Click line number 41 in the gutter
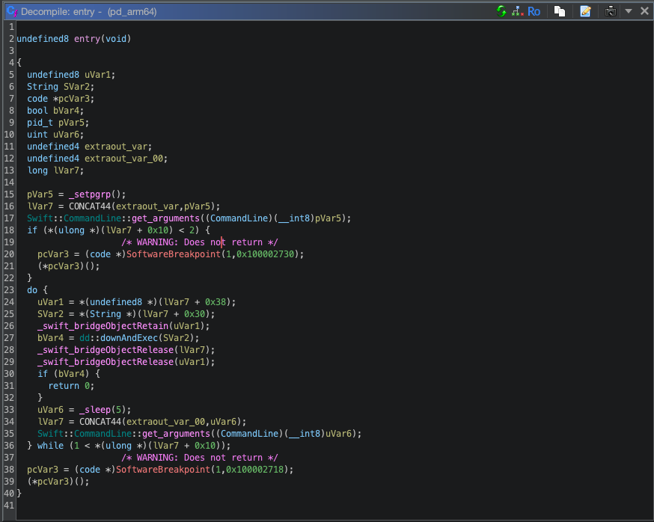654x522 pixels. click(9, 506)
